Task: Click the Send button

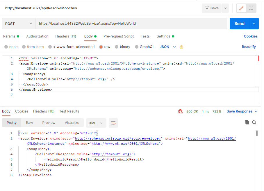Action: (x=239, y=24)
